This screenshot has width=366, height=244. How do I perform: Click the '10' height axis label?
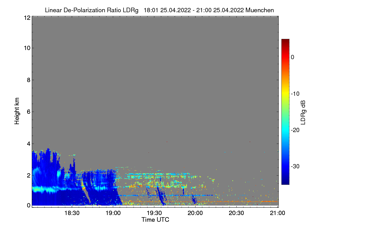[x=27, y=48]
